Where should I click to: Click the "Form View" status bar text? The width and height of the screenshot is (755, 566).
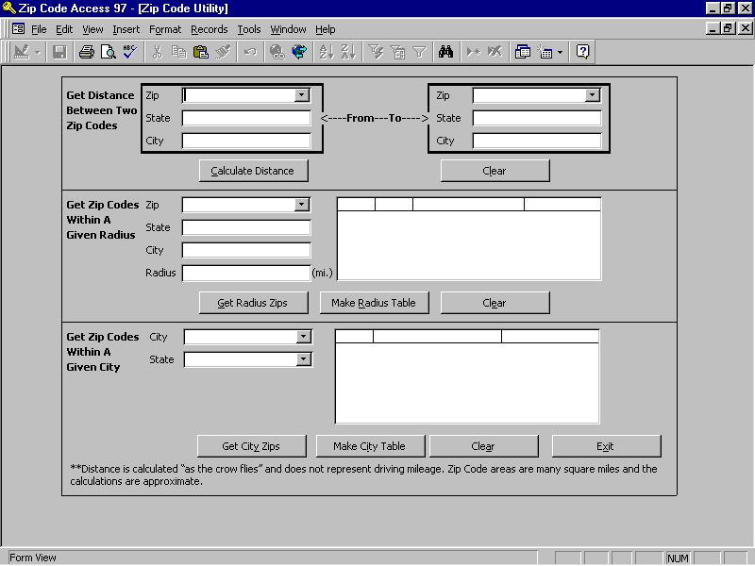[33, 558]
